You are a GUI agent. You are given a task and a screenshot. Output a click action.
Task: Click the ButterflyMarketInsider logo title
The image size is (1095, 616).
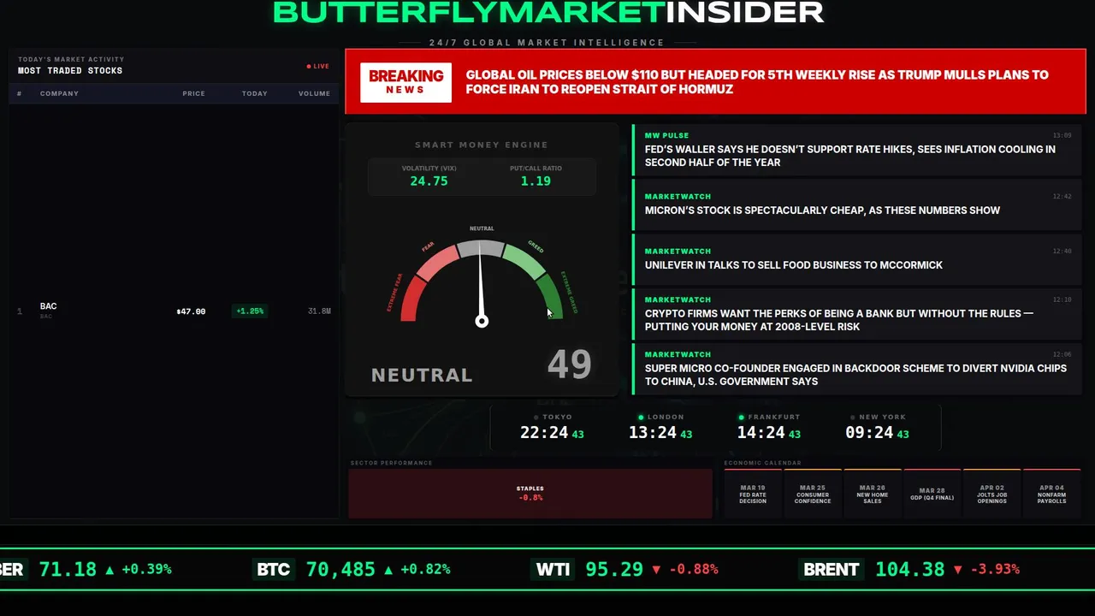coord(548,12)
